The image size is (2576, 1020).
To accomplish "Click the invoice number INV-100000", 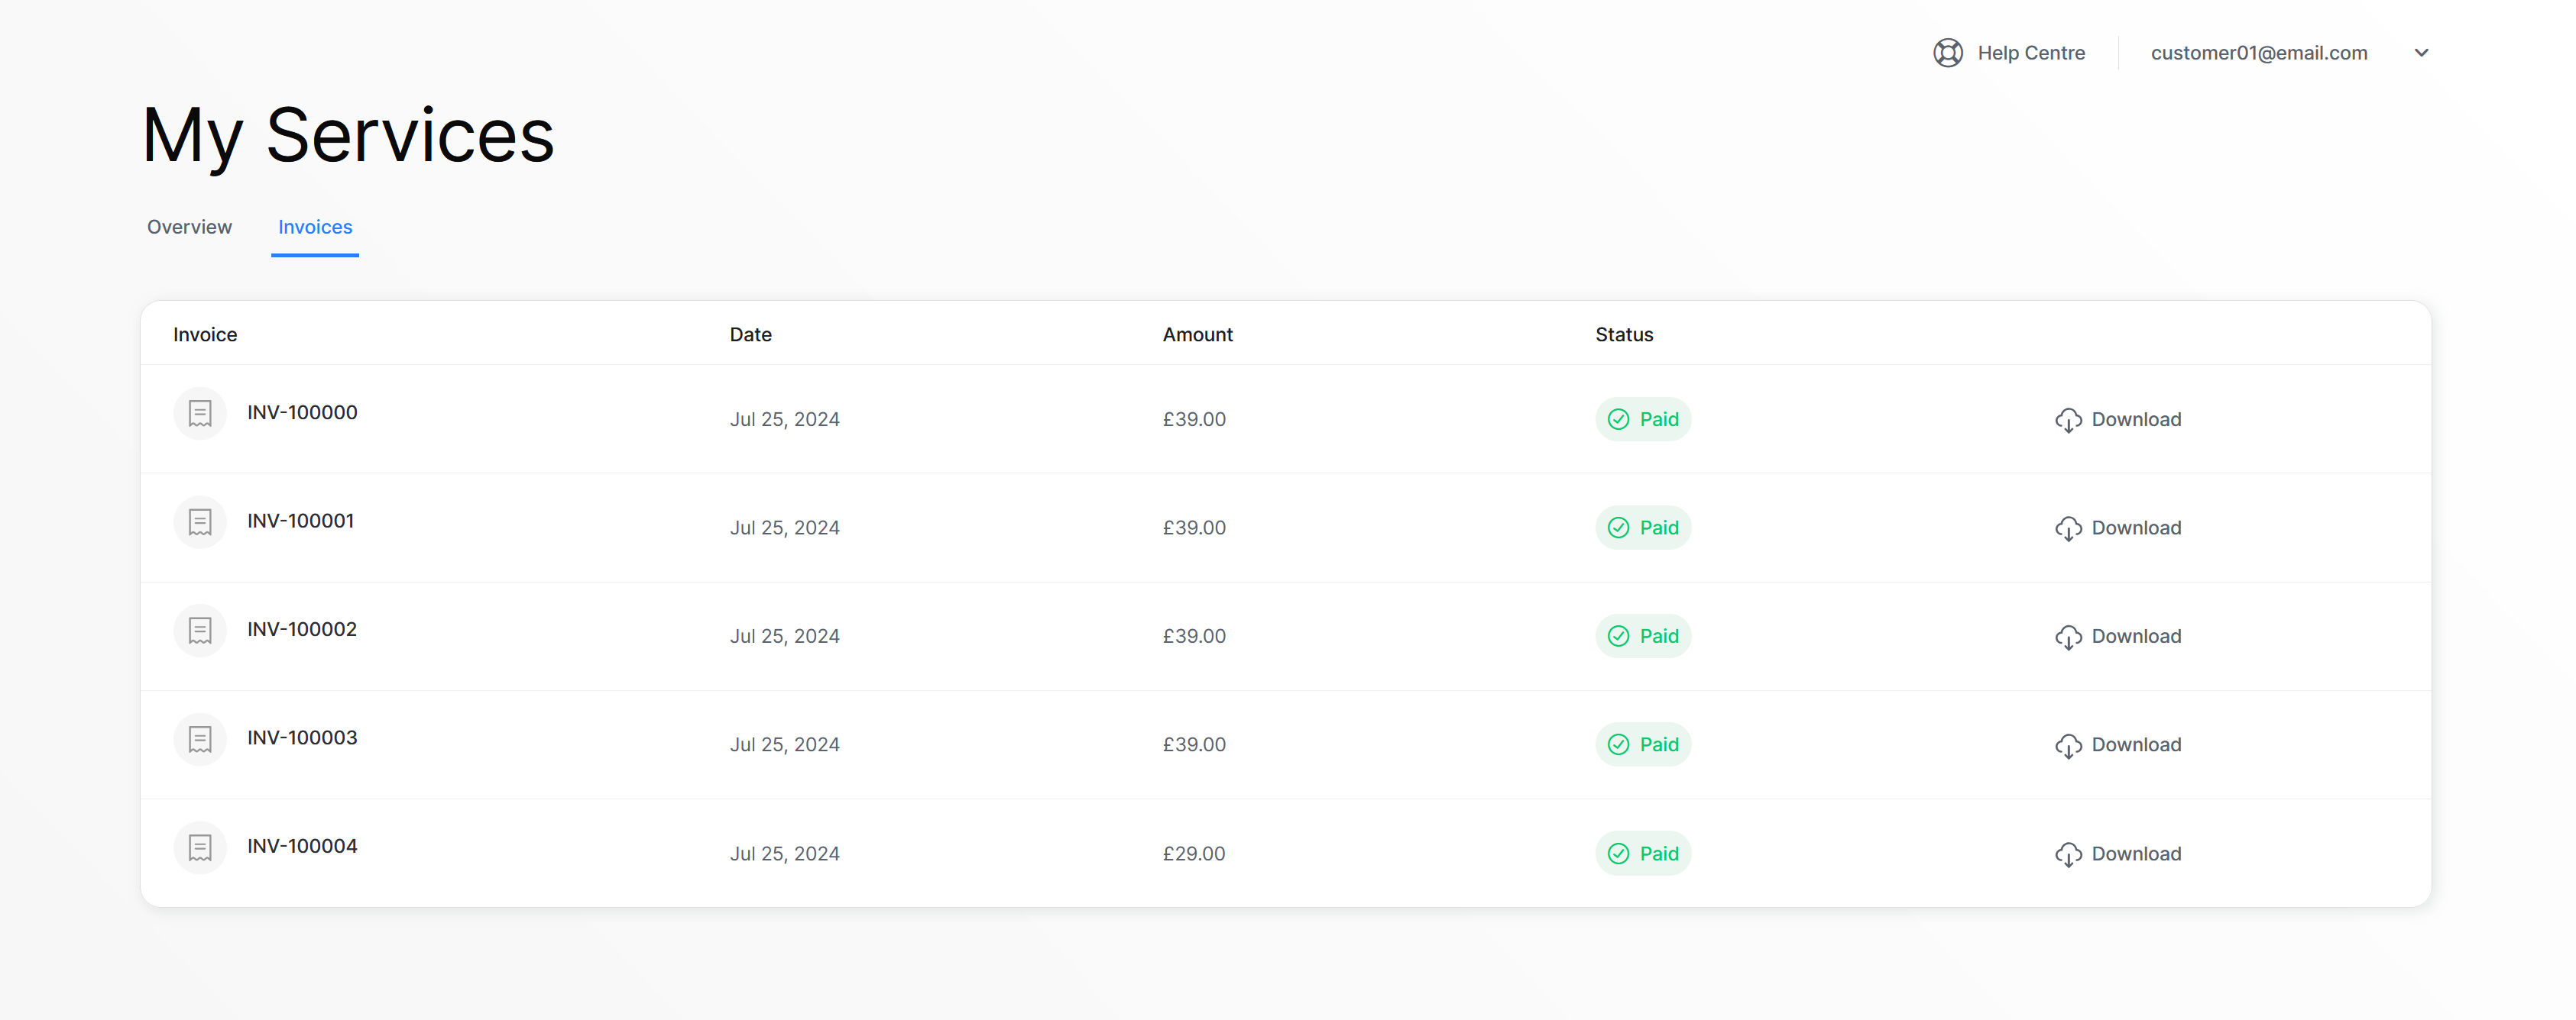I will point(302,412).
